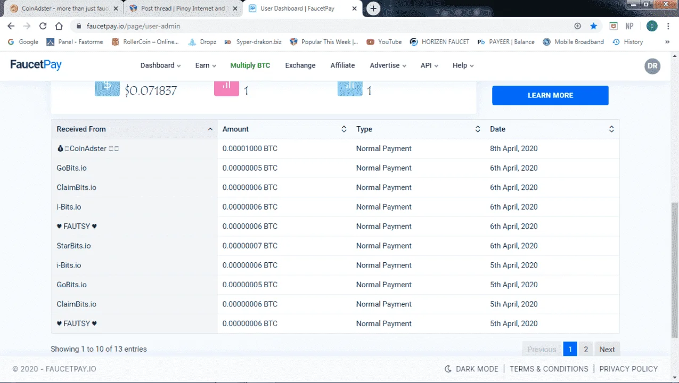
Task: Open the Exchange page
Action: click(x=300, y=65)
